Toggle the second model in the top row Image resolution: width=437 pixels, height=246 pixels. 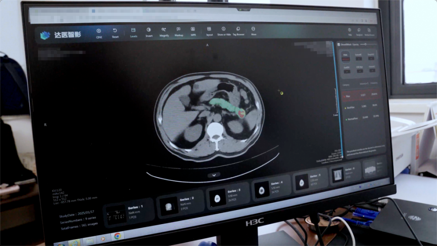tap(358, 56)
